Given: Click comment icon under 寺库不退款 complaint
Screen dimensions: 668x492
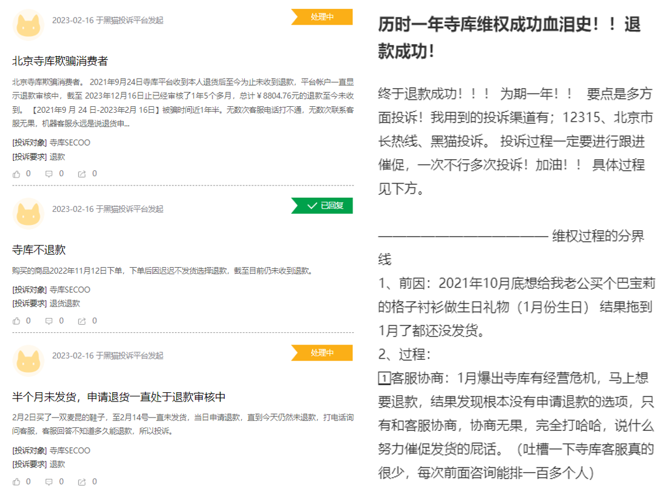Looking at the screenshot, I should (49, 321).
